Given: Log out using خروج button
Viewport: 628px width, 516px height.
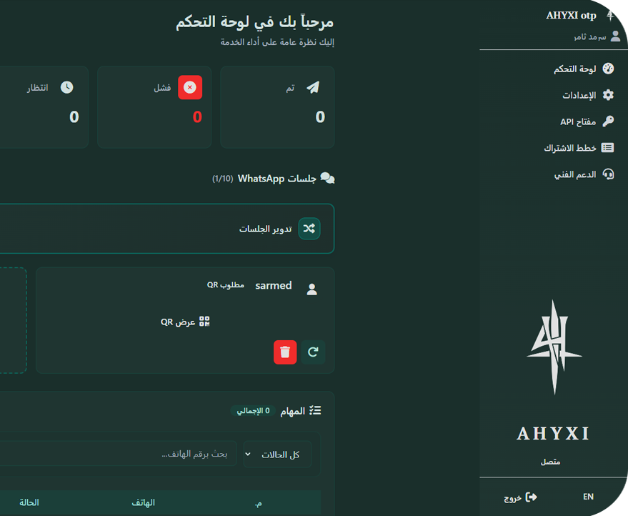Looking at the screenshot, I should coord(521,497).
